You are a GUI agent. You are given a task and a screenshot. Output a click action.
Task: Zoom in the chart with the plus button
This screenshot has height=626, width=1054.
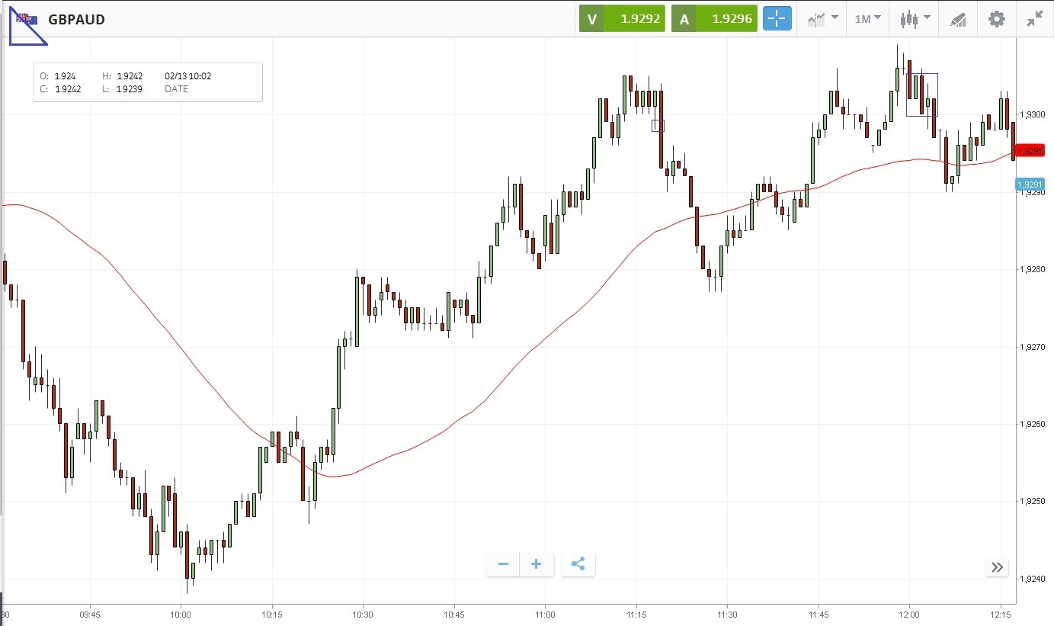pyautogui.click(x=537, y=564)
